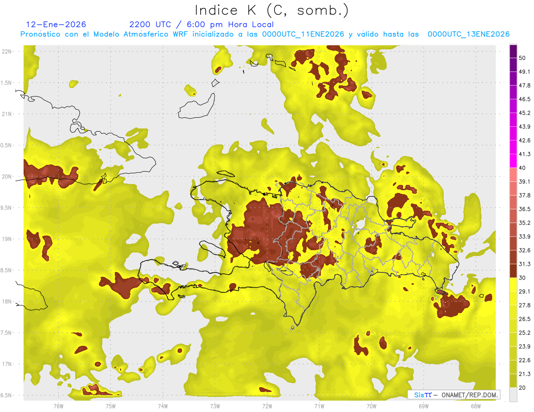
Task: Click the initialization stamp "0000UTC_11ENE2026"
Action: (x=304, y=34)
